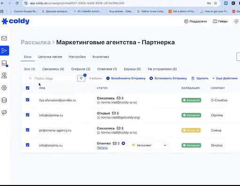Select the Баунсы (0) filter tab
This screenshot has width=240, height=186.
(x=132, y=69)
